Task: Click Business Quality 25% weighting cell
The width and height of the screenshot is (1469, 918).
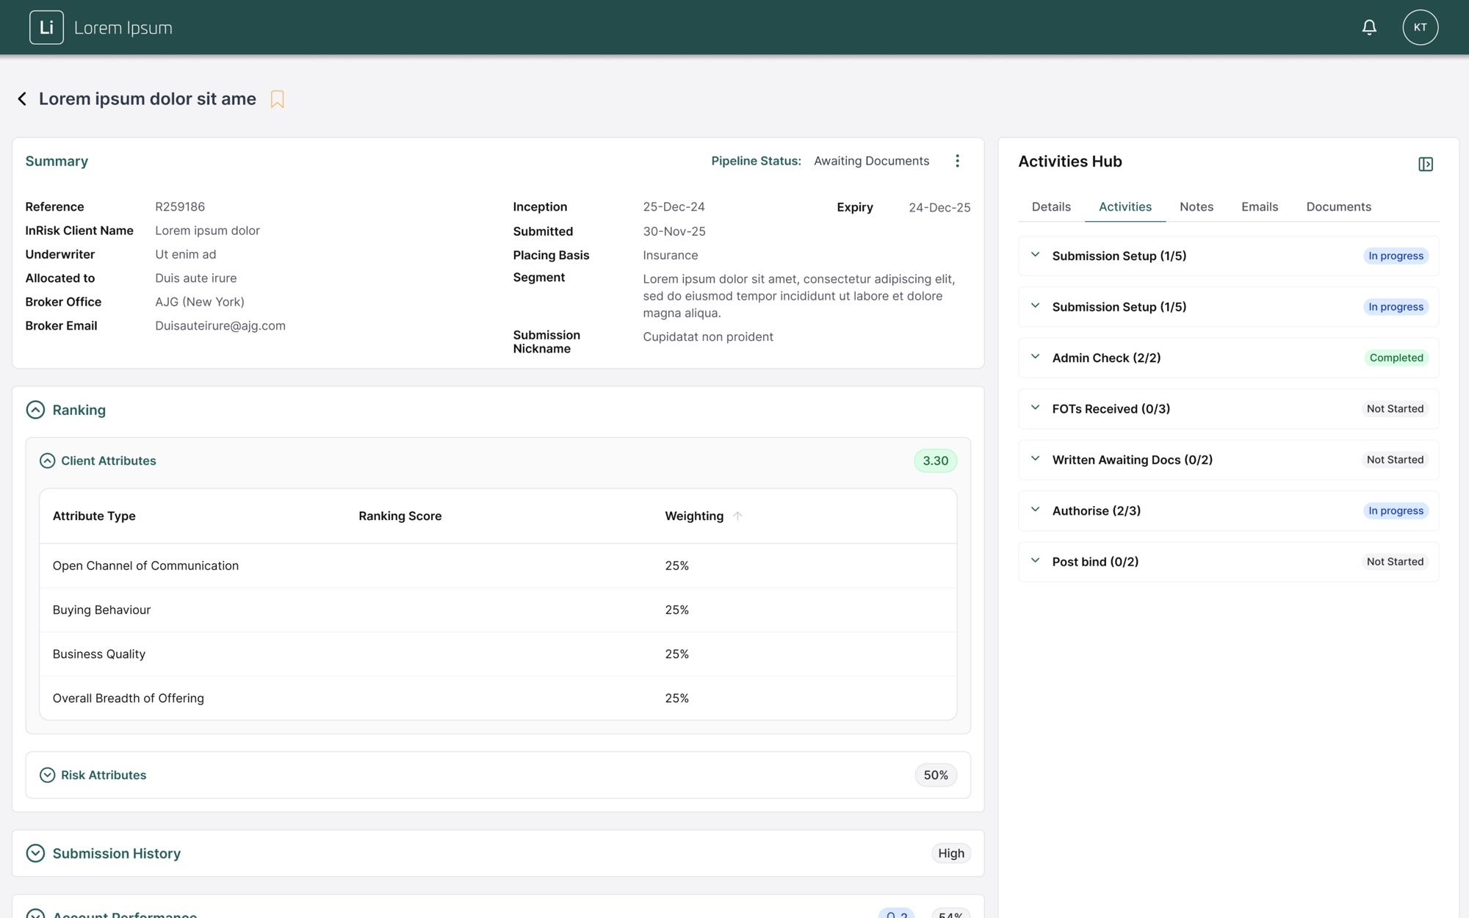Action: [676, 654]
